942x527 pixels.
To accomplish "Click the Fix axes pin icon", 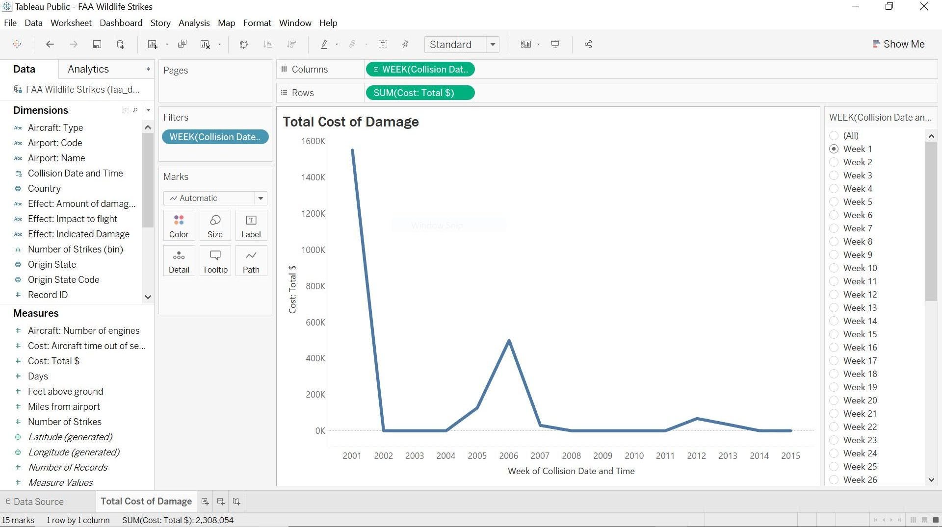I will (405, 44).
